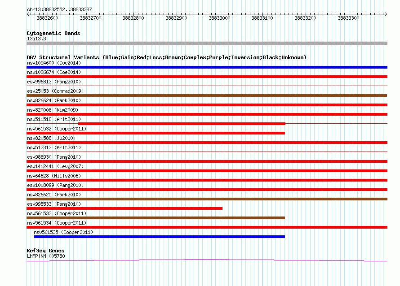Open nsv561535 (Cooper2011) variant label
This screenshot has width=400, height=286.
tap(63, 232)
